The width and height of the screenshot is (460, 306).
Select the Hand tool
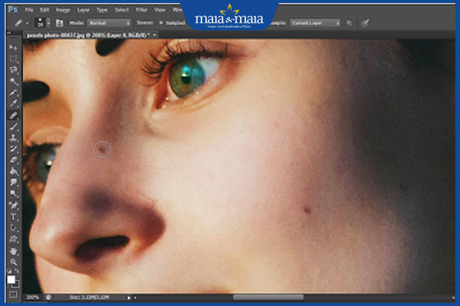click(x=13, y=251)
